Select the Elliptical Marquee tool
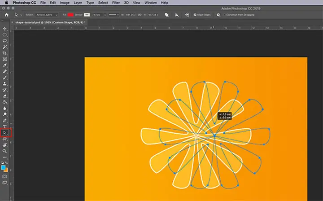Image resolution: width=323 pixels, height=201 pixels. click(x=4, y=35)
